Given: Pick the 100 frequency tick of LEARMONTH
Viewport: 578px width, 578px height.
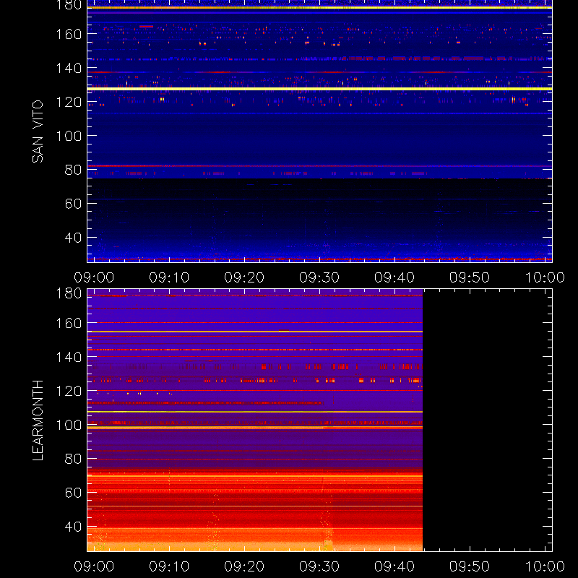Looking at the screenshot, I should (x=69, y=425).
